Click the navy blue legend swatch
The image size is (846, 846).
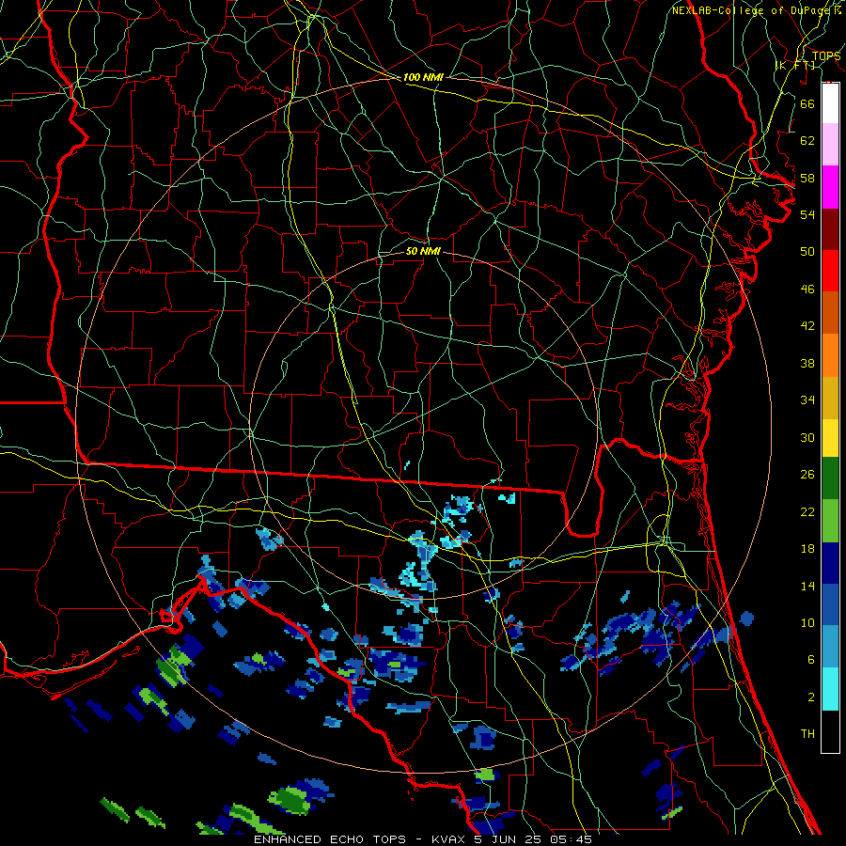[830, 563]
